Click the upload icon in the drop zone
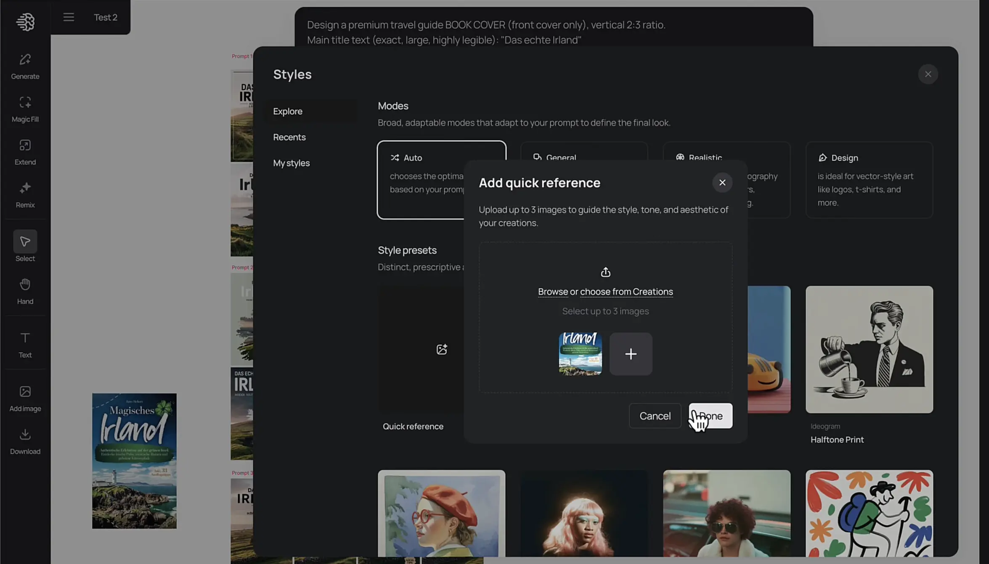This screenshot has height=564, width=989. point(605,272)
